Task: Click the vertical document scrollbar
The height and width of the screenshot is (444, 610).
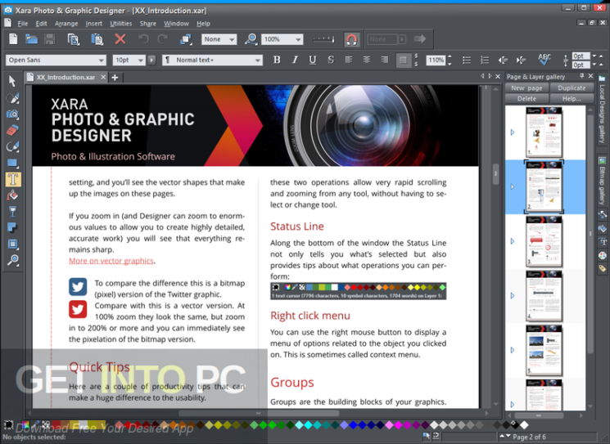Action: coord(495,173)
